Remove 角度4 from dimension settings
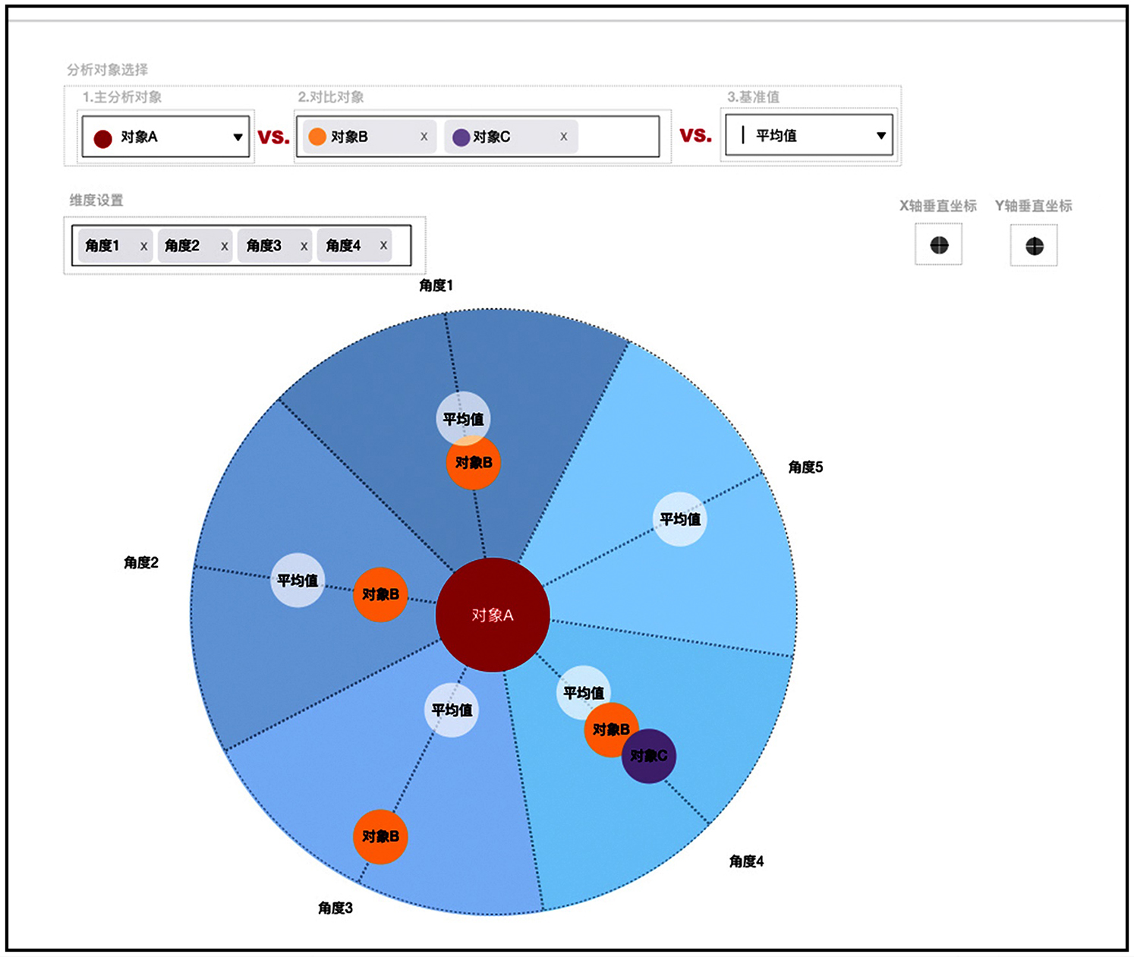Screen dimensions: 1134x957 [x=383, y=245]
